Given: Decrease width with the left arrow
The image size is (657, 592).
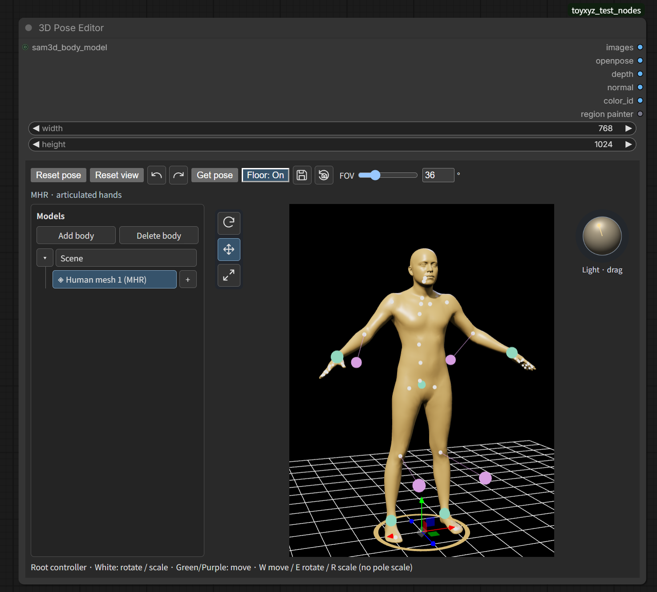Looking at the screenshot, I should [x=36, y=128].
